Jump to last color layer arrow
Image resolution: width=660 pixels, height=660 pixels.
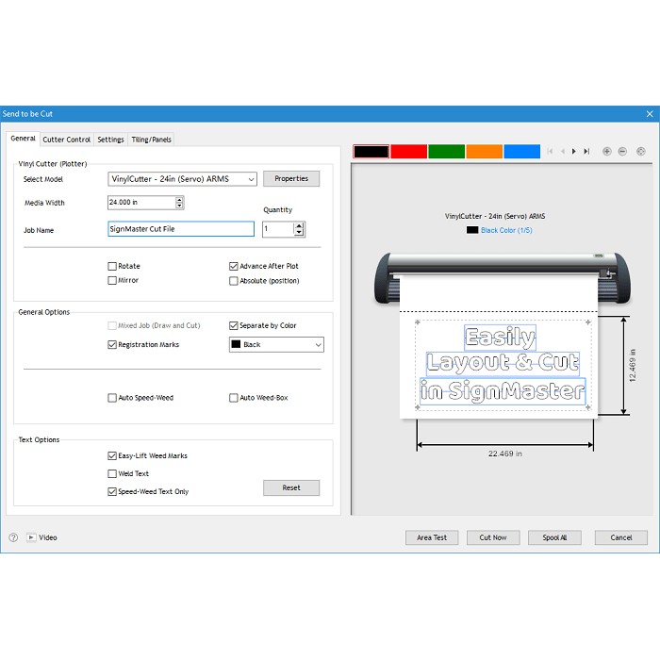586,151
